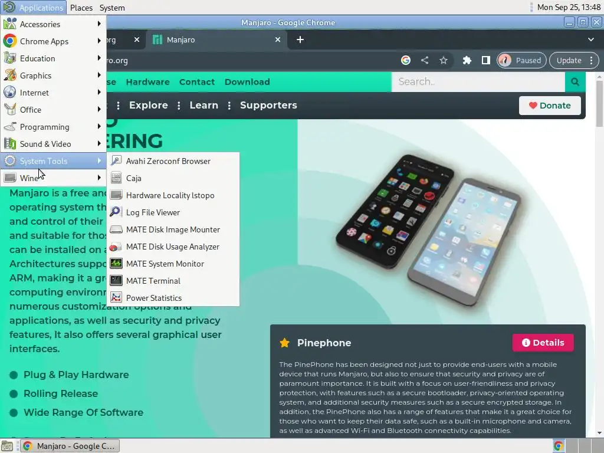The height and width of the screenshot is (453, 604).
Task: Click the Accessories category icon
Action: pyautogui.click(x=10, y=24)
